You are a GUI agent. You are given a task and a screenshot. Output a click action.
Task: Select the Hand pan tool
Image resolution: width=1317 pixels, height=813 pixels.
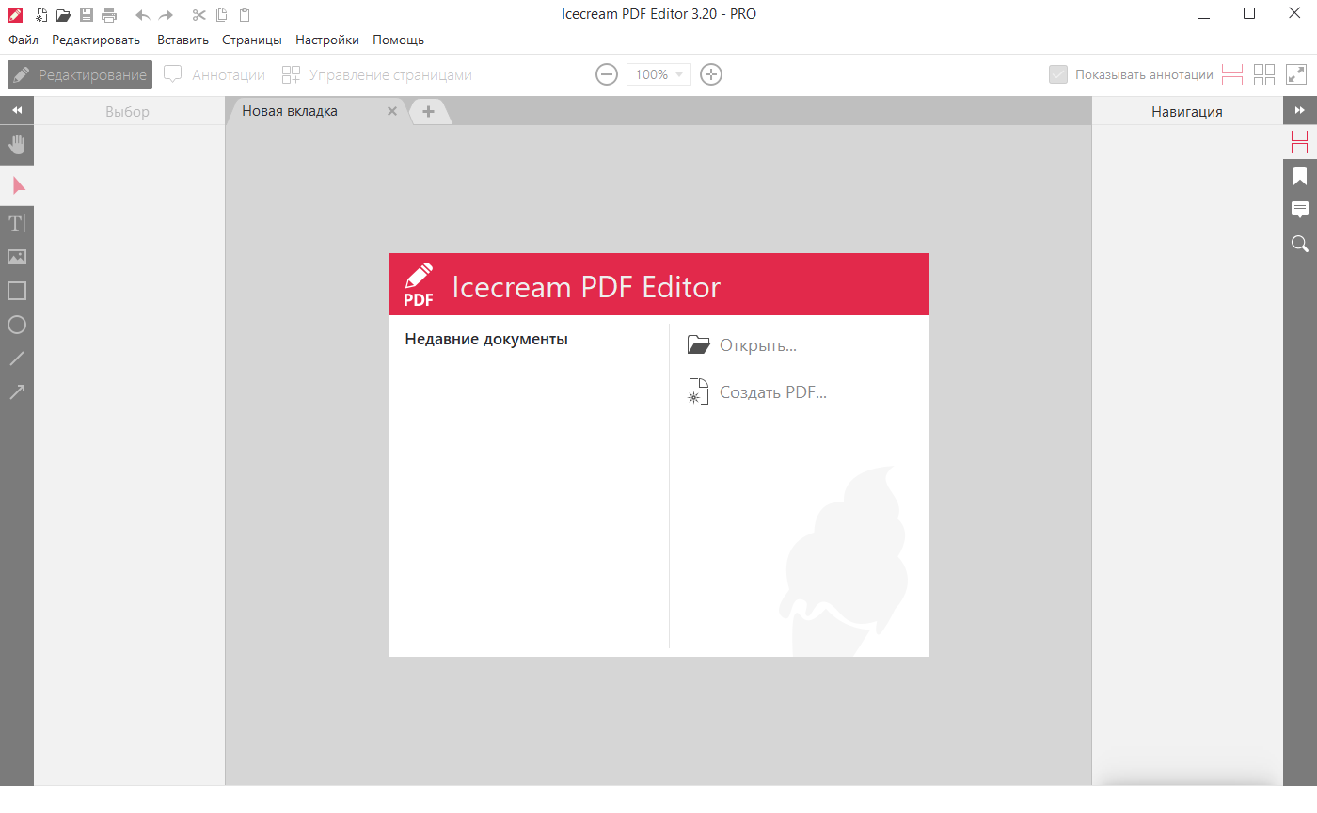tap(16, 145)
